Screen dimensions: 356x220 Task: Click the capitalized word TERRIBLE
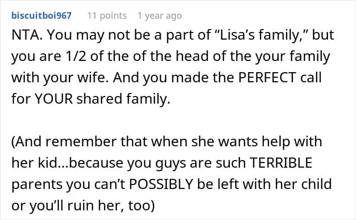(x=281, y=163)
